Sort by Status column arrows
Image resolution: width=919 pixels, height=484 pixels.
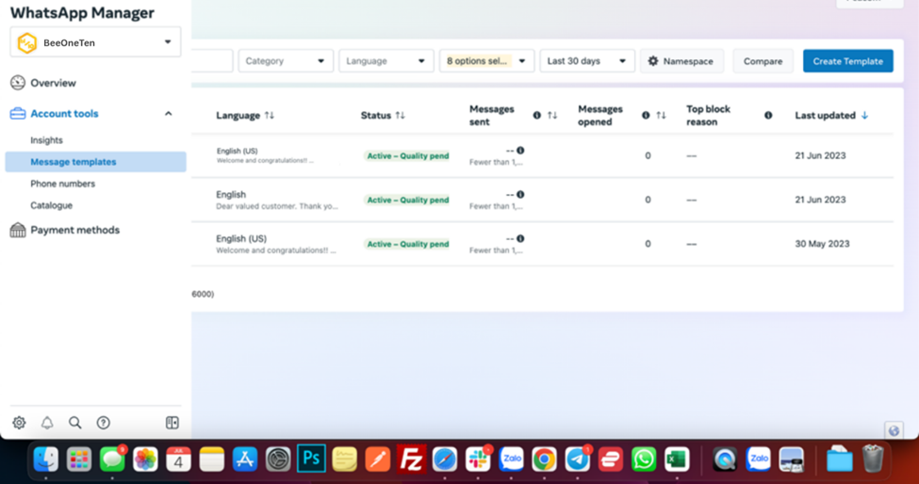(x=401, y=116)
